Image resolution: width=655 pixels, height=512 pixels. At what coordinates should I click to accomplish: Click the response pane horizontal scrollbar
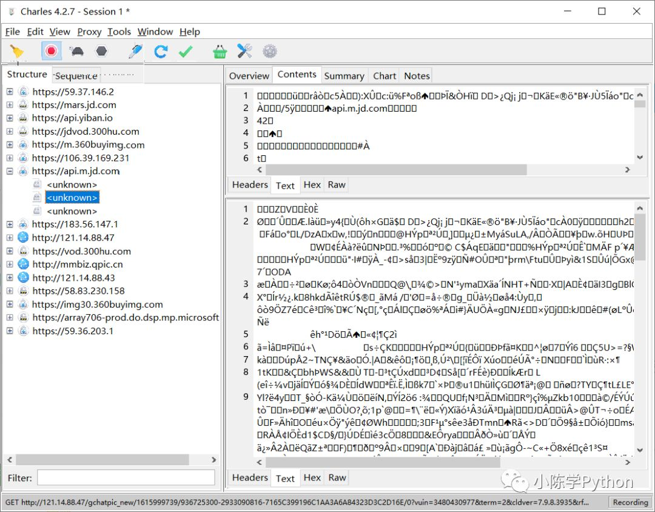pyautogui.click(x=383, y=462)
